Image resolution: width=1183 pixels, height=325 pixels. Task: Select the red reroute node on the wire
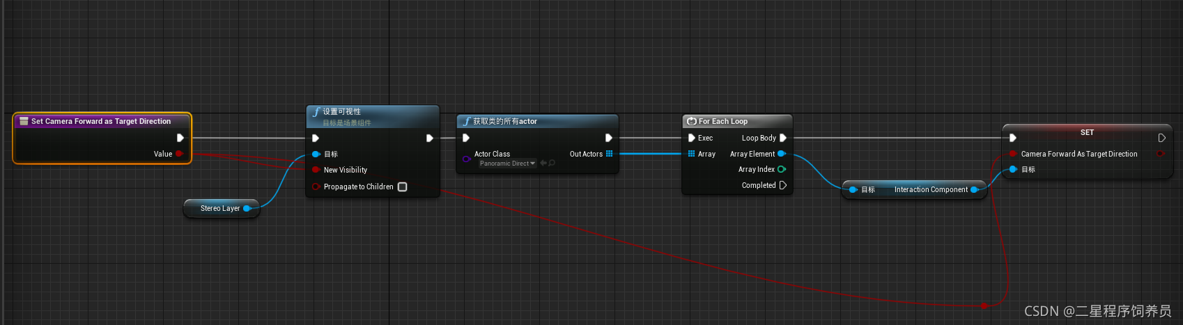coord(984,306)
